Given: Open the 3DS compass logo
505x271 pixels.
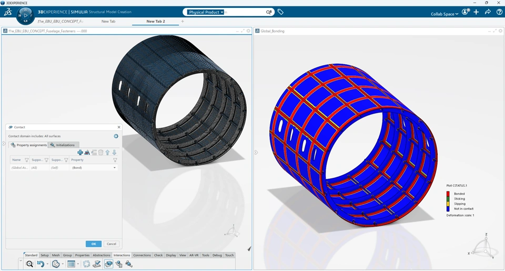Looking at the screenshot, I should pyautogui.click(x=8, y=12).
